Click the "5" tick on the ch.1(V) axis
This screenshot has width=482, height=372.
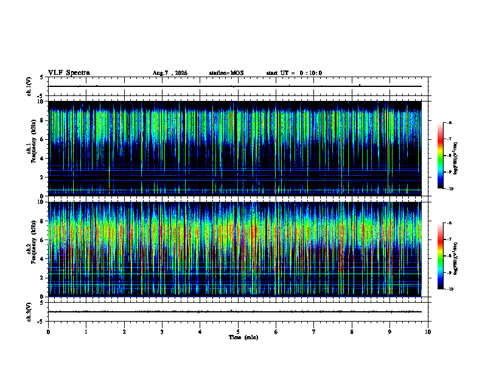point(42,77)
